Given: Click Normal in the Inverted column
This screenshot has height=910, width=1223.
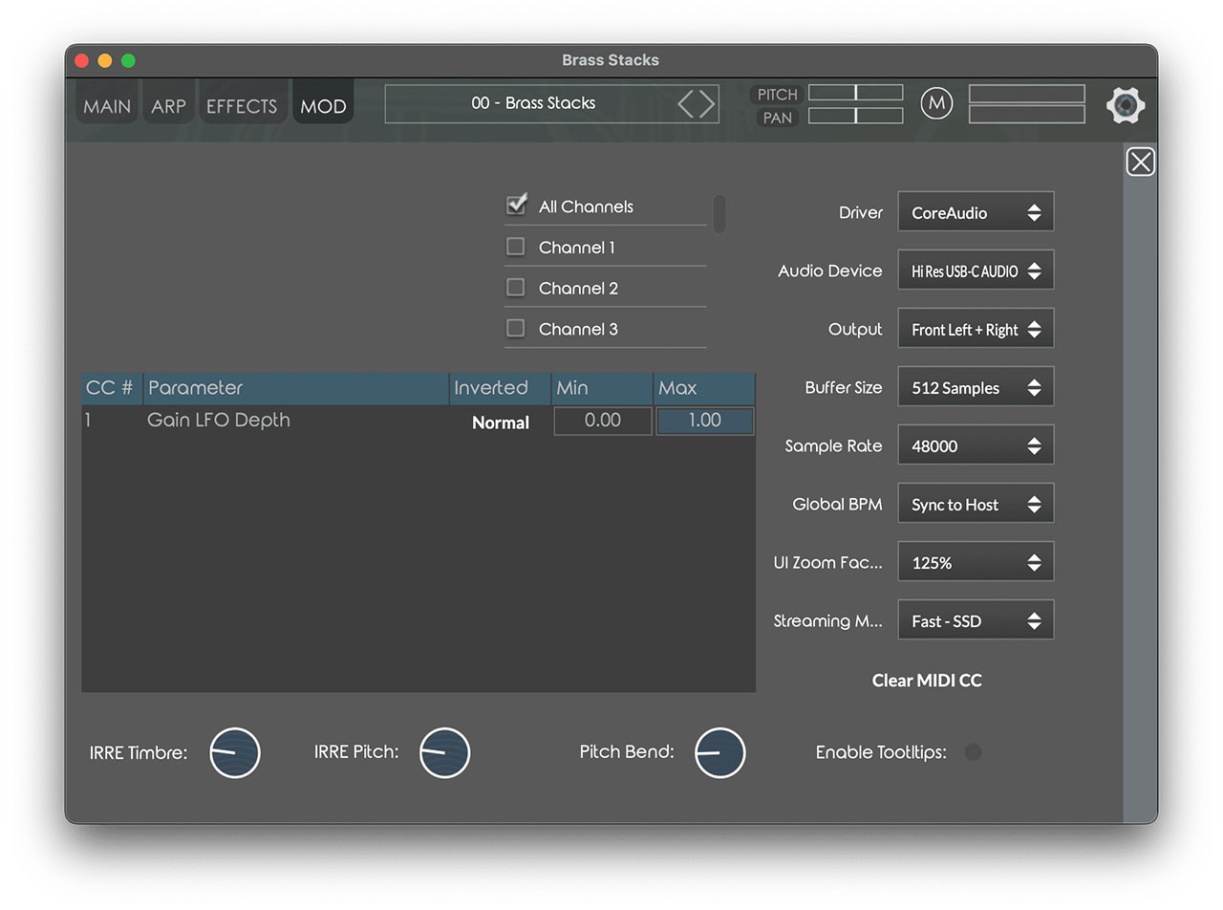Looking at the screenshot, I should pos(500,422).
